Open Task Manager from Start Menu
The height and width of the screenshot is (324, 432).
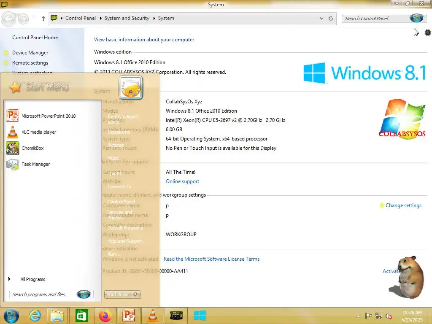pyautogui.click(x=28, y=164)
